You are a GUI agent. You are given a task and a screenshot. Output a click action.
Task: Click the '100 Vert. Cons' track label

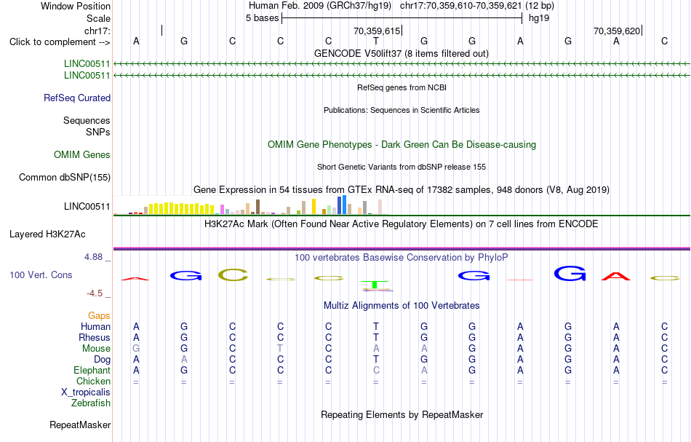(x=41, y=275)
